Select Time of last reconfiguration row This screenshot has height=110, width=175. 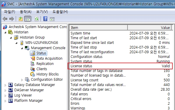click(120, 52)
